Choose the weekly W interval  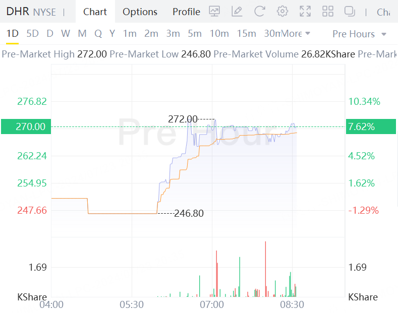(x=66, y=34)
